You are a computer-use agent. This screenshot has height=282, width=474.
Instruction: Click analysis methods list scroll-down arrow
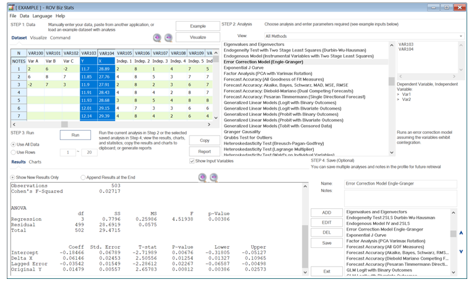tap(392, 152)
